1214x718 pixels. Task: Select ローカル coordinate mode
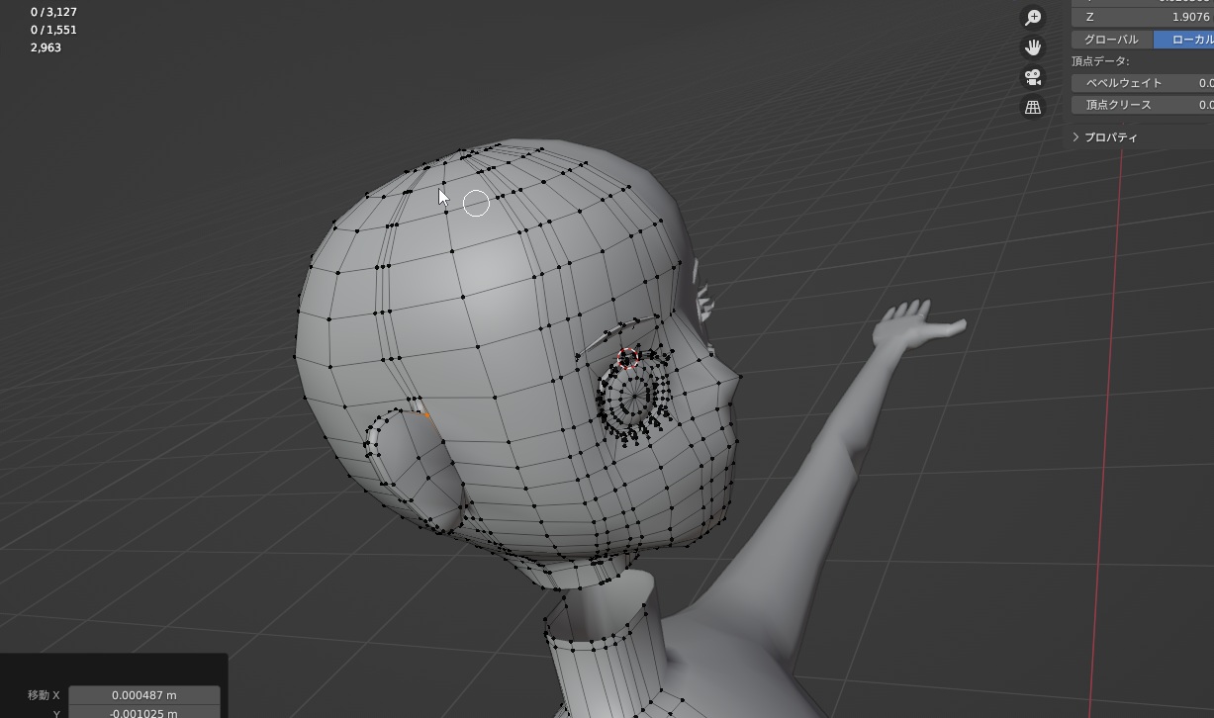[x=1187, y=40]
